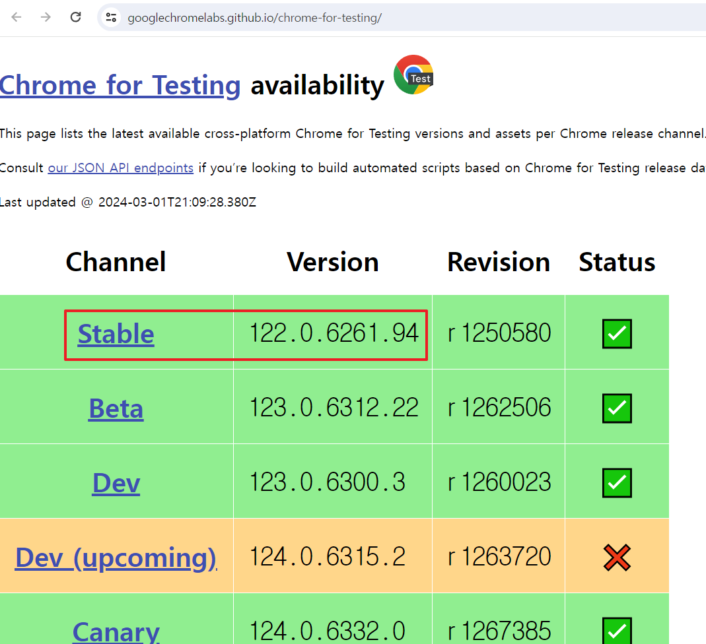Click revision r1262506 cell

(499, 408)
